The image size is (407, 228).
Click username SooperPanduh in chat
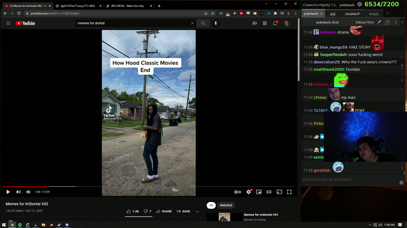click(x=333, y=54)
